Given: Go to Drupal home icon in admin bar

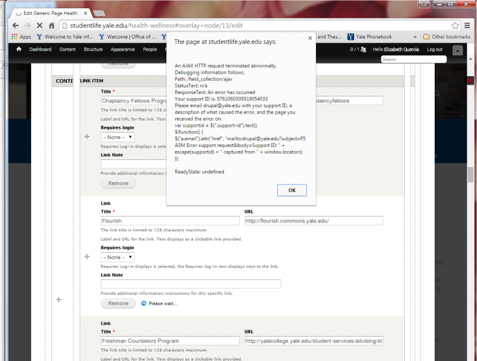Looking at the screenshot, I should point(19,49).
